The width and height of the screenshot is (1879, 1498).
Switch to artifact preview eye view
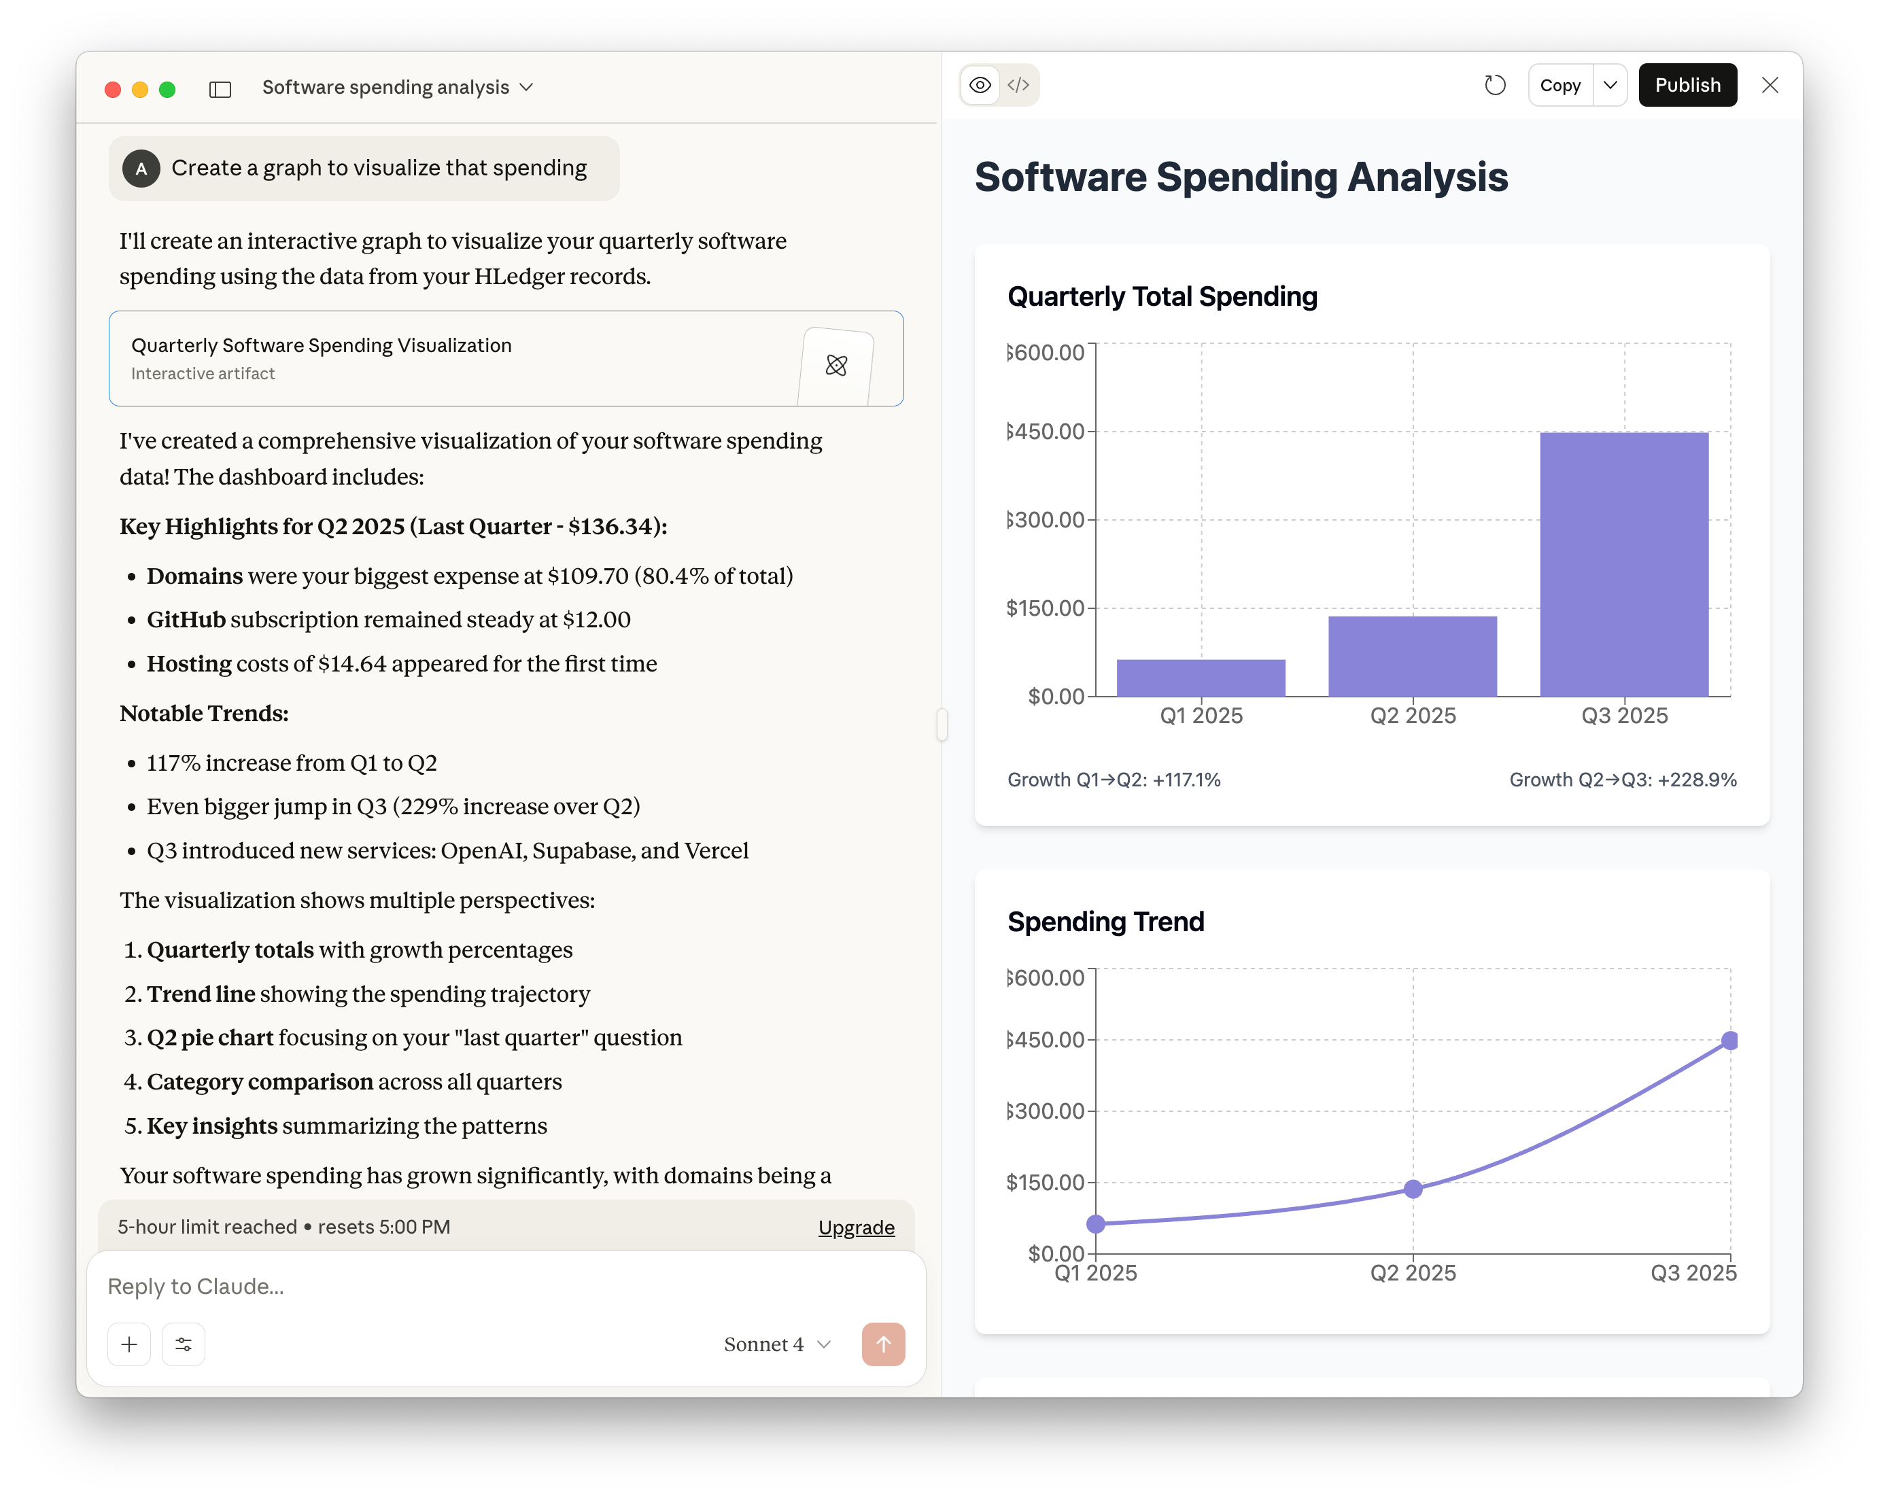click(980, 86)
